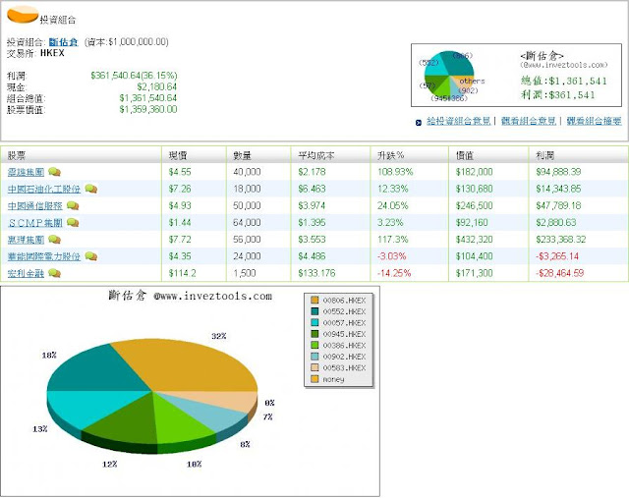Open comment bubble beside 中國通信服務
629x498 pixels.
tap(73, 205)
